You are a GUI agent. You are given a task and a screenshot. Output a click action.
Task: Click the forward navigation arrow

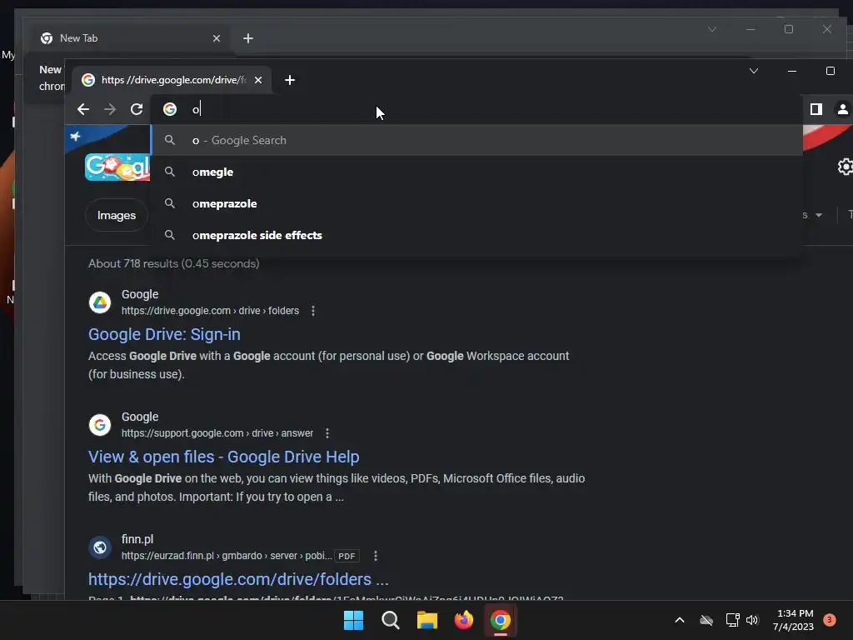point(110,109)
